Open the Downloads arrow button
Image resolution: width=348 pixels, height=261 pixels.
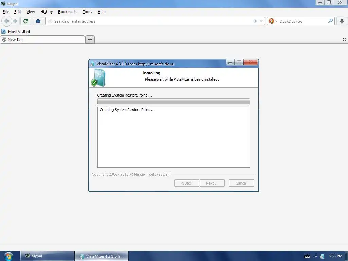pos(342,21)
